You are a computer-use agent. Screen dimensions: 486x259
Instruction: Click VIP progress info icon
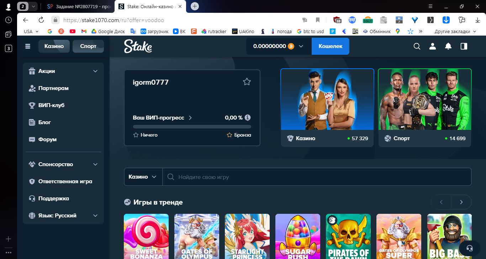(x=248, y=117)
